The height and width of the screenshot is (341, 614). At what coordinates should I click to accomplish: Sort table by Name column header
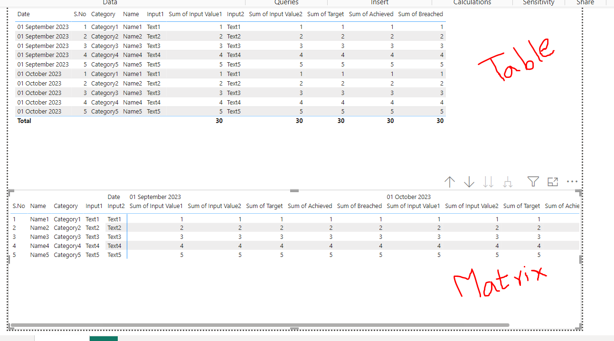click(x=131, y=14)
